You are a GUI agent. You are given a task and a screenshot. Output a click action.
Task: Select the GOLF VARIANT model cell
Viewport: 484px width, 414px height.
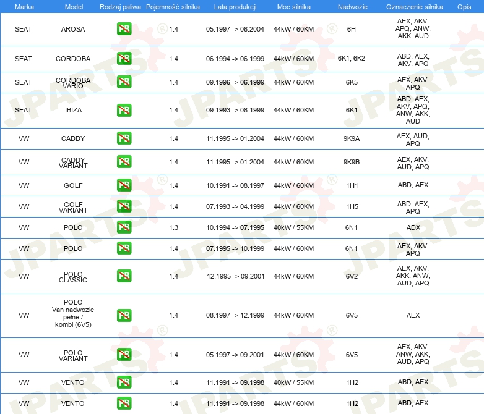(73, 207)
